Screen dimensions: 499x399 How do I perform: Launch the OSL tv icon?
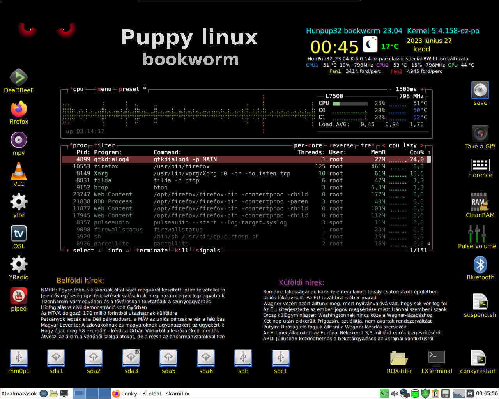18,233
